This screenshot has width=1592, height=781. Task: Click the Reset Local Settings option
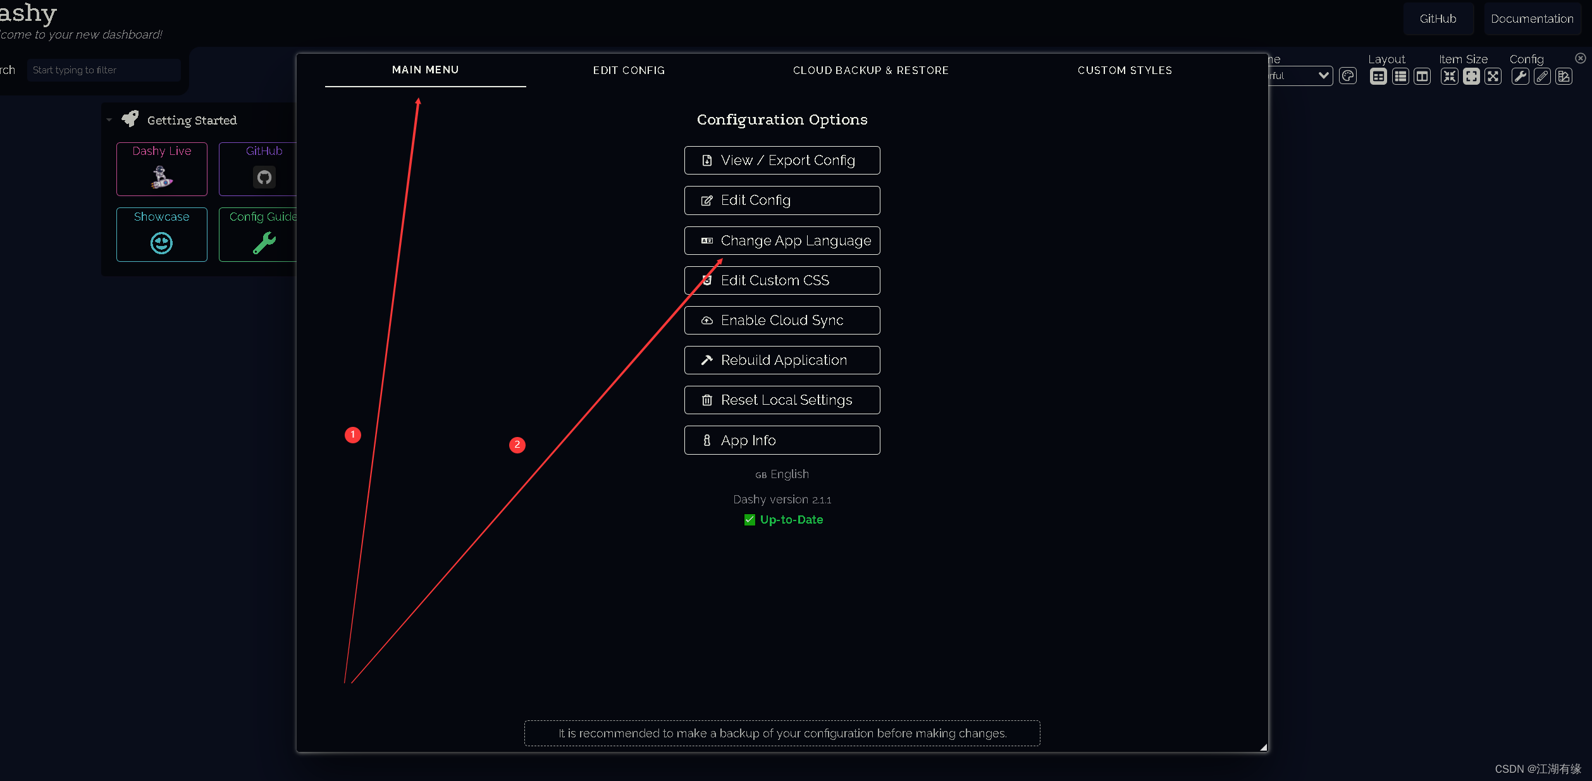782,399
